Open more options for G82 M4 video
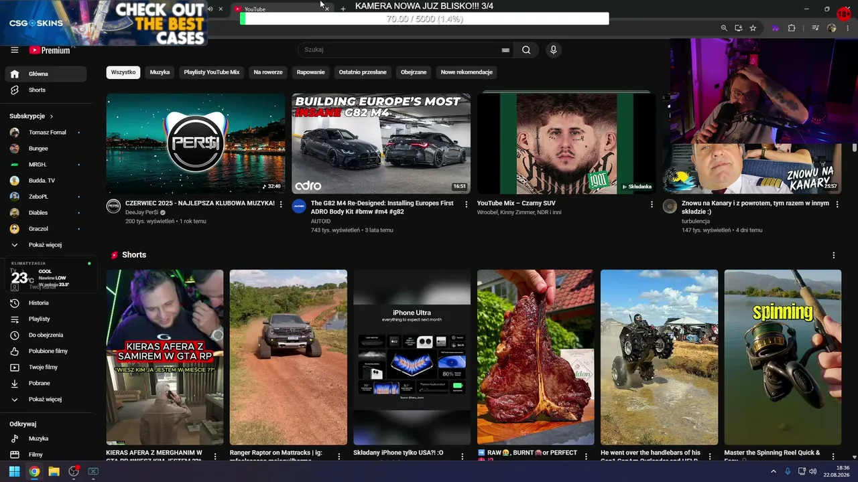 tap(466, 204)
